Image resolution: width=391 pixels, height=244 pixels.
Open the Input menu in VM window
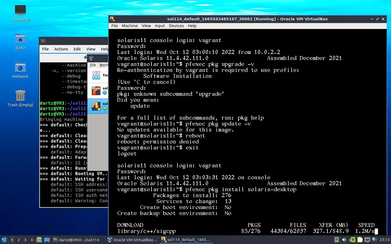[x=160, y=26]
